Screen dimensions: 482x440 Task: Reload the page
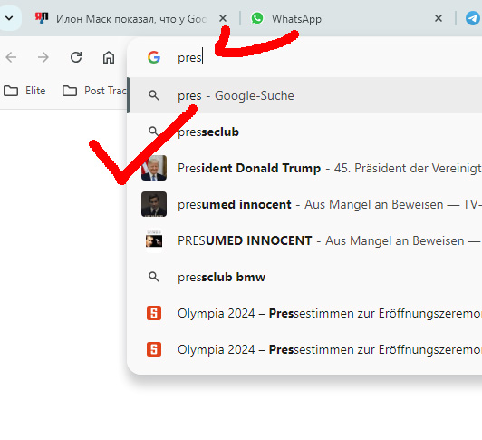pos(76,57)
